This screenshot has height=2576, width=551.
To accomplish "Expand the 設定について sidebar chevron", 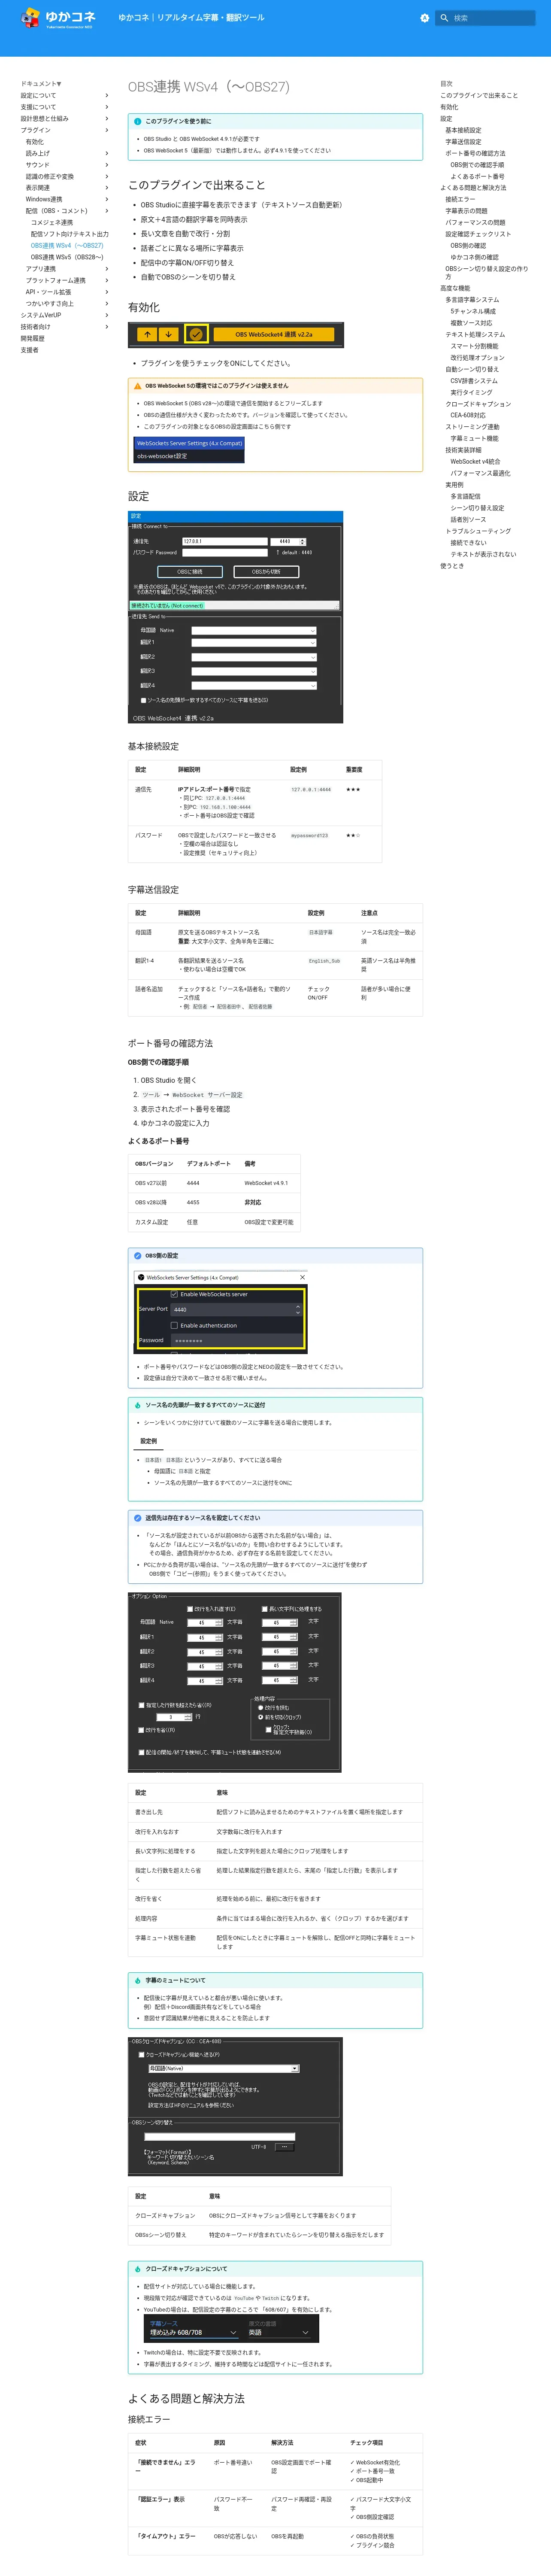I will click(x=107, y=95).
